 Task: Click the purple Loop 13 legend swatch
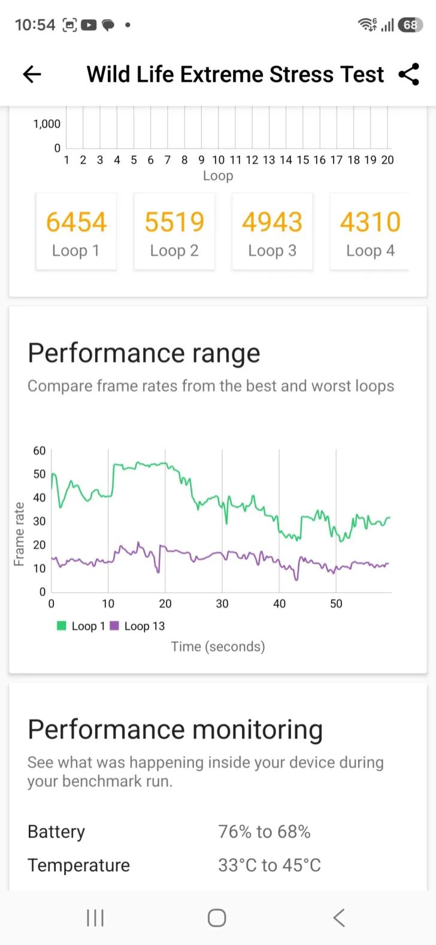[114, 626]
